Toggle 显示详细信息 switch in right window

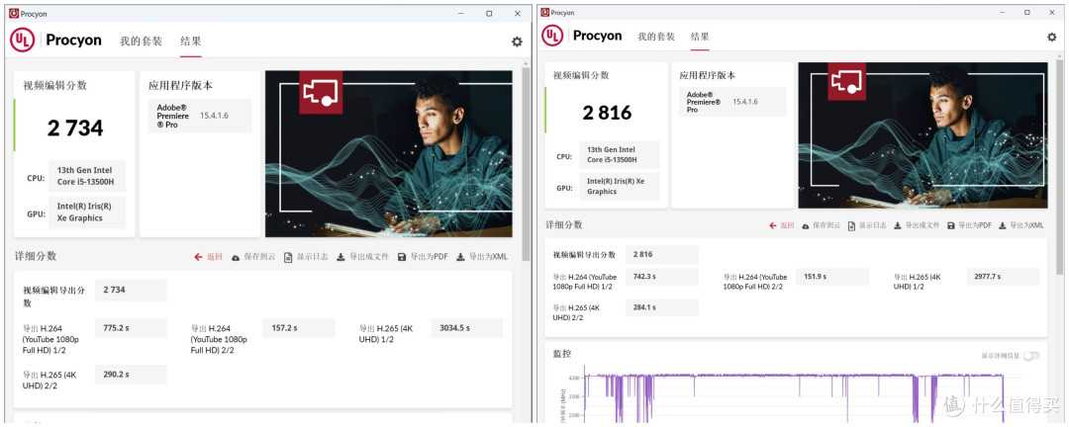click(x=1031, y=356)
